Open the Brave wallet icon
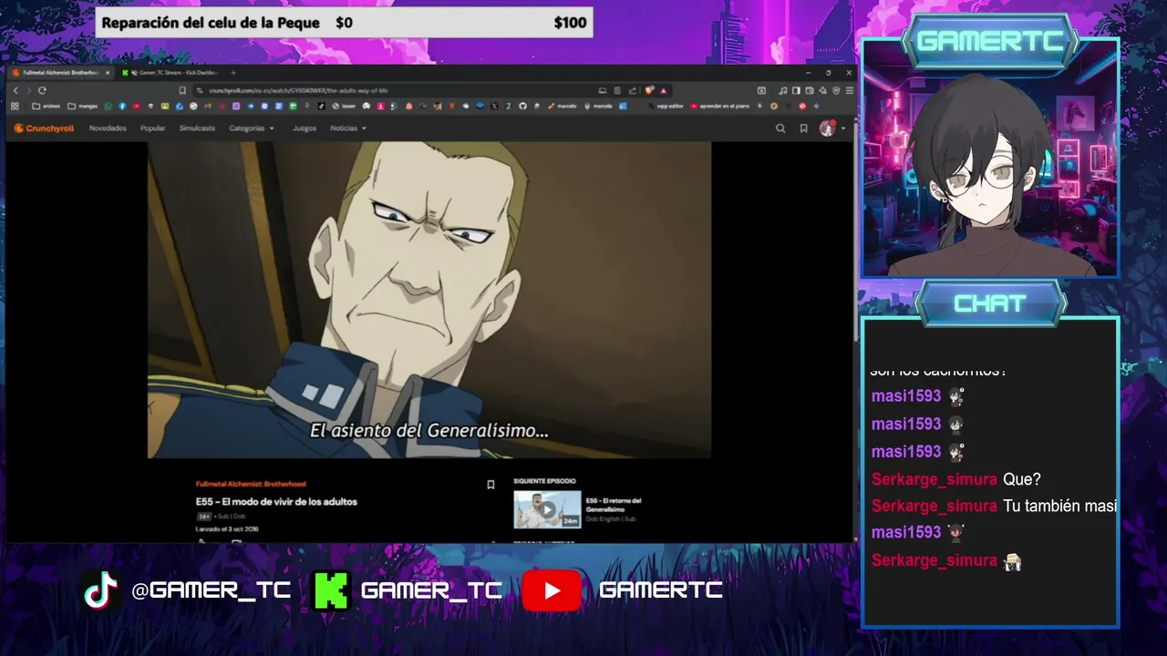 click(x=810, y=90)
